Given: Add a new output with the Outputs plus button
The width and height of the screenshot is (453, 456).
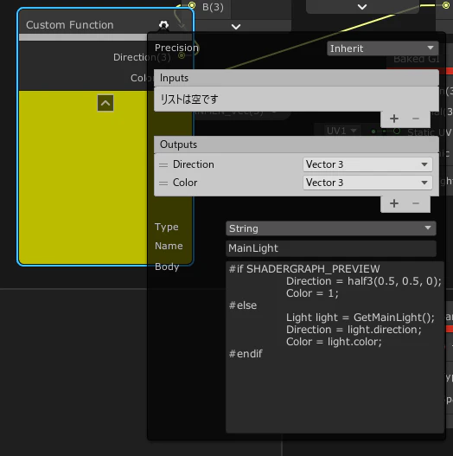Looking at the screenshot, I should pos(394,203).
